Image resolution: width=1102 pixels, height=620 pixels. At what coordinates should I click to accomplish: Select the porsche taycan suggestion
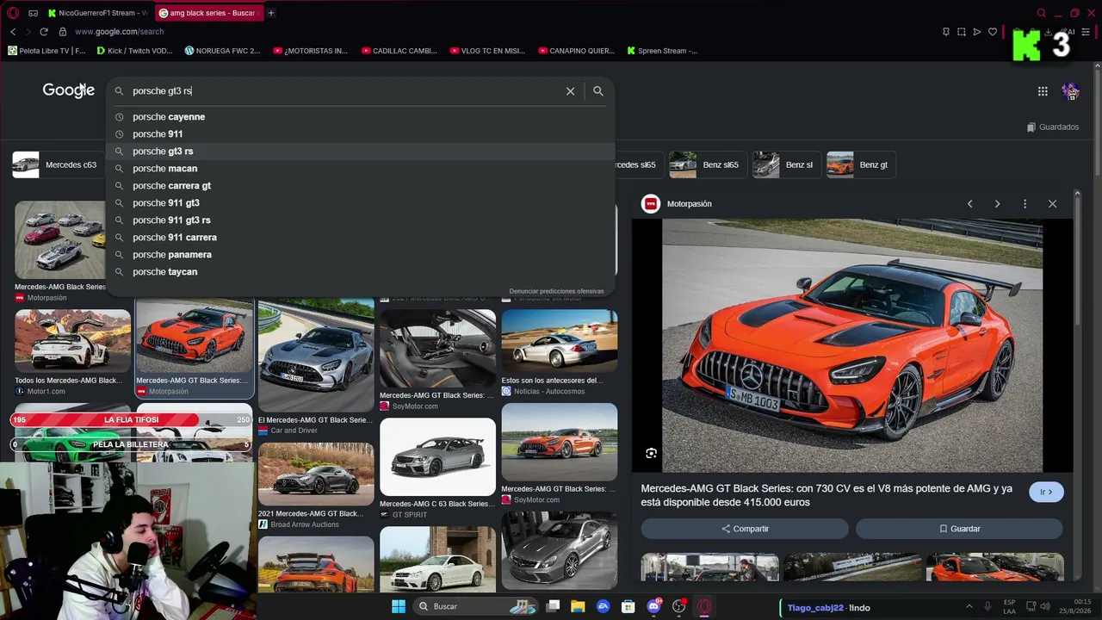(360, 272)
